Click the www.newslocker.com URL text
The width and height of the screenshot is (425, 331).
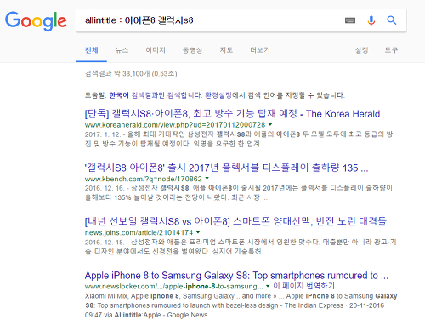tap(173, 286)
